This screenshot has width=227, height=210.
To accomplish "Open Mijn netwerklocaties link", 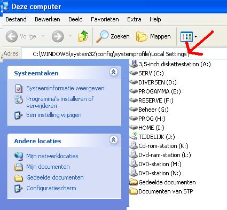I will (52, 156).
